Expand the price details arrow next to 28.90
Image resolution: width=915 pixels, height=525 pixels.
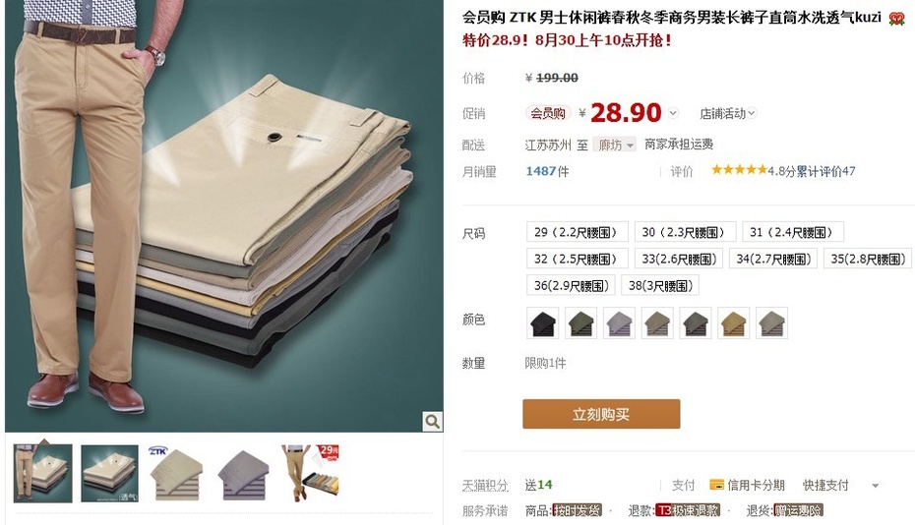(x=673, y=113)
